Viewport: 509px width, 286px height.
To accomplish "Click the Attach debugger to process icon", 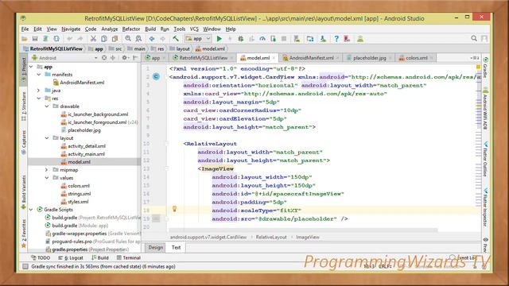I will [273, 39].
